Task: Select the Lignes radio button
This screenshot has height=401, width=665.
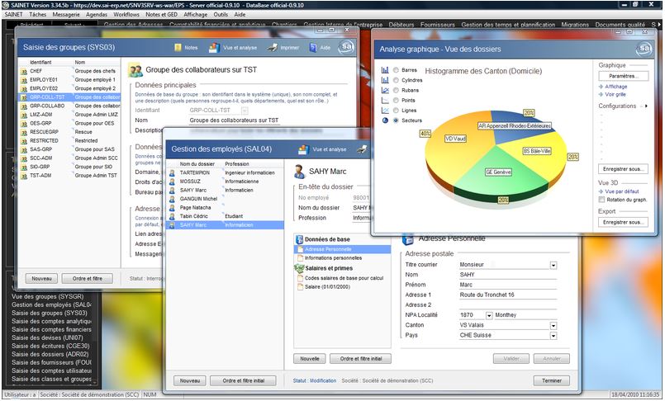Action: [x=397, y=110]
